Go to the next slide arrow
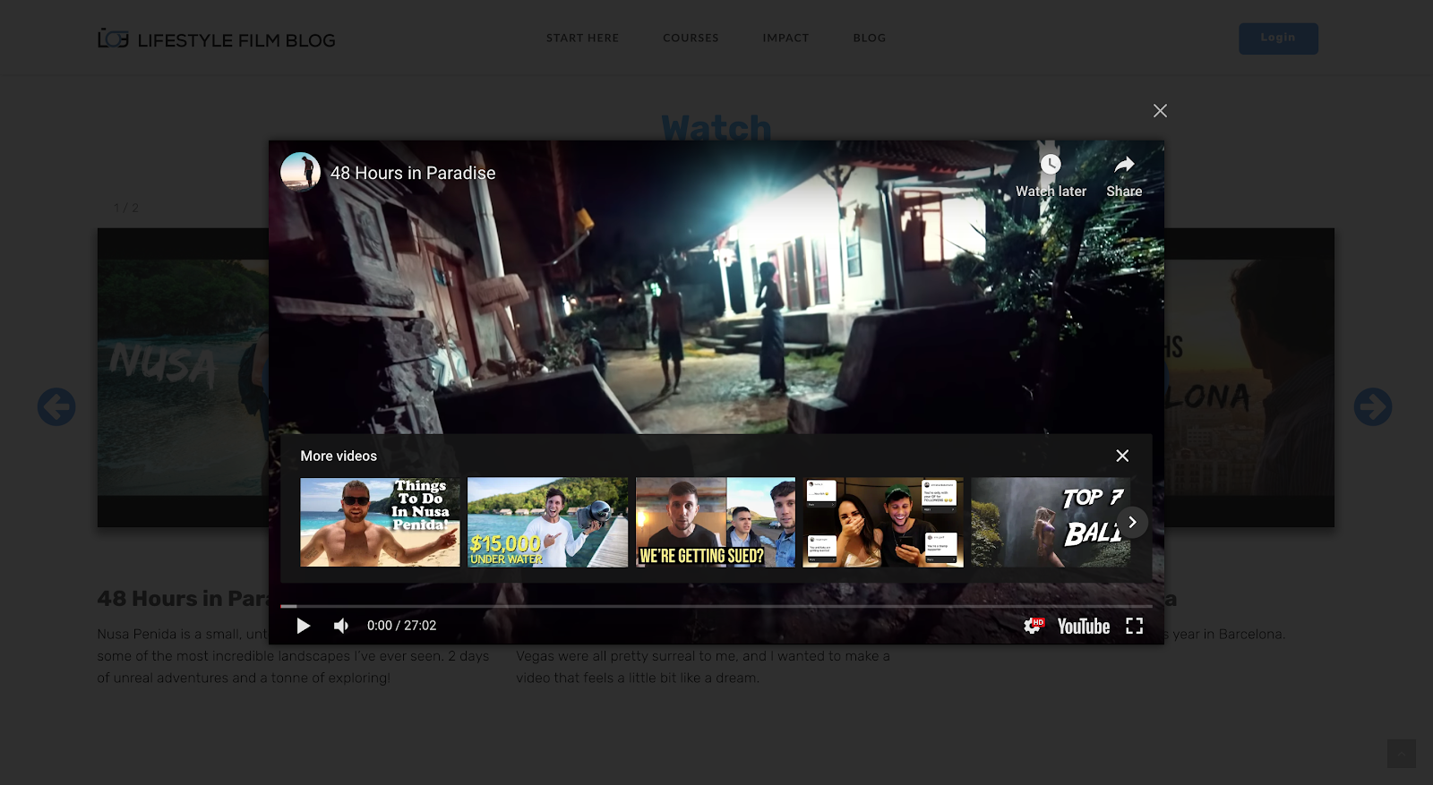This screenshot has height=785, width=1433. 1373,407
